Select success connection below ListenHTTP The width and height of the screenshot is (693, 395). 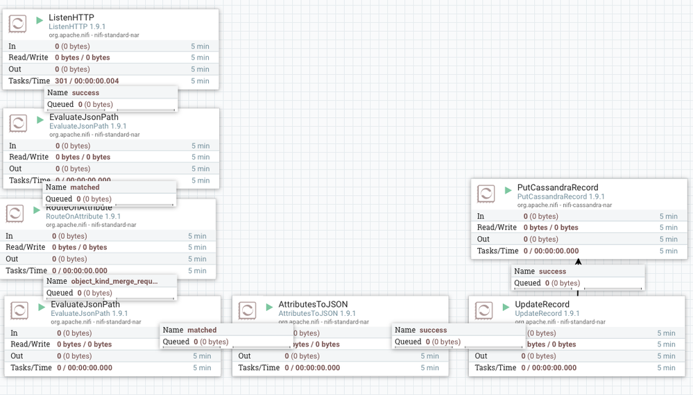112,98
